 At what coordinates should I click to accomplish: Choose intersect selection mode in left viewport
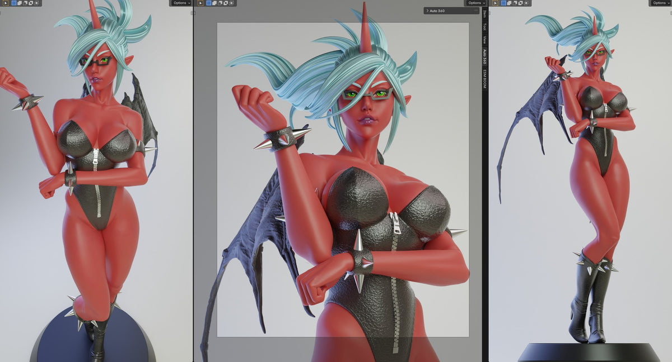pyautogui.click(x=36, y=3)
